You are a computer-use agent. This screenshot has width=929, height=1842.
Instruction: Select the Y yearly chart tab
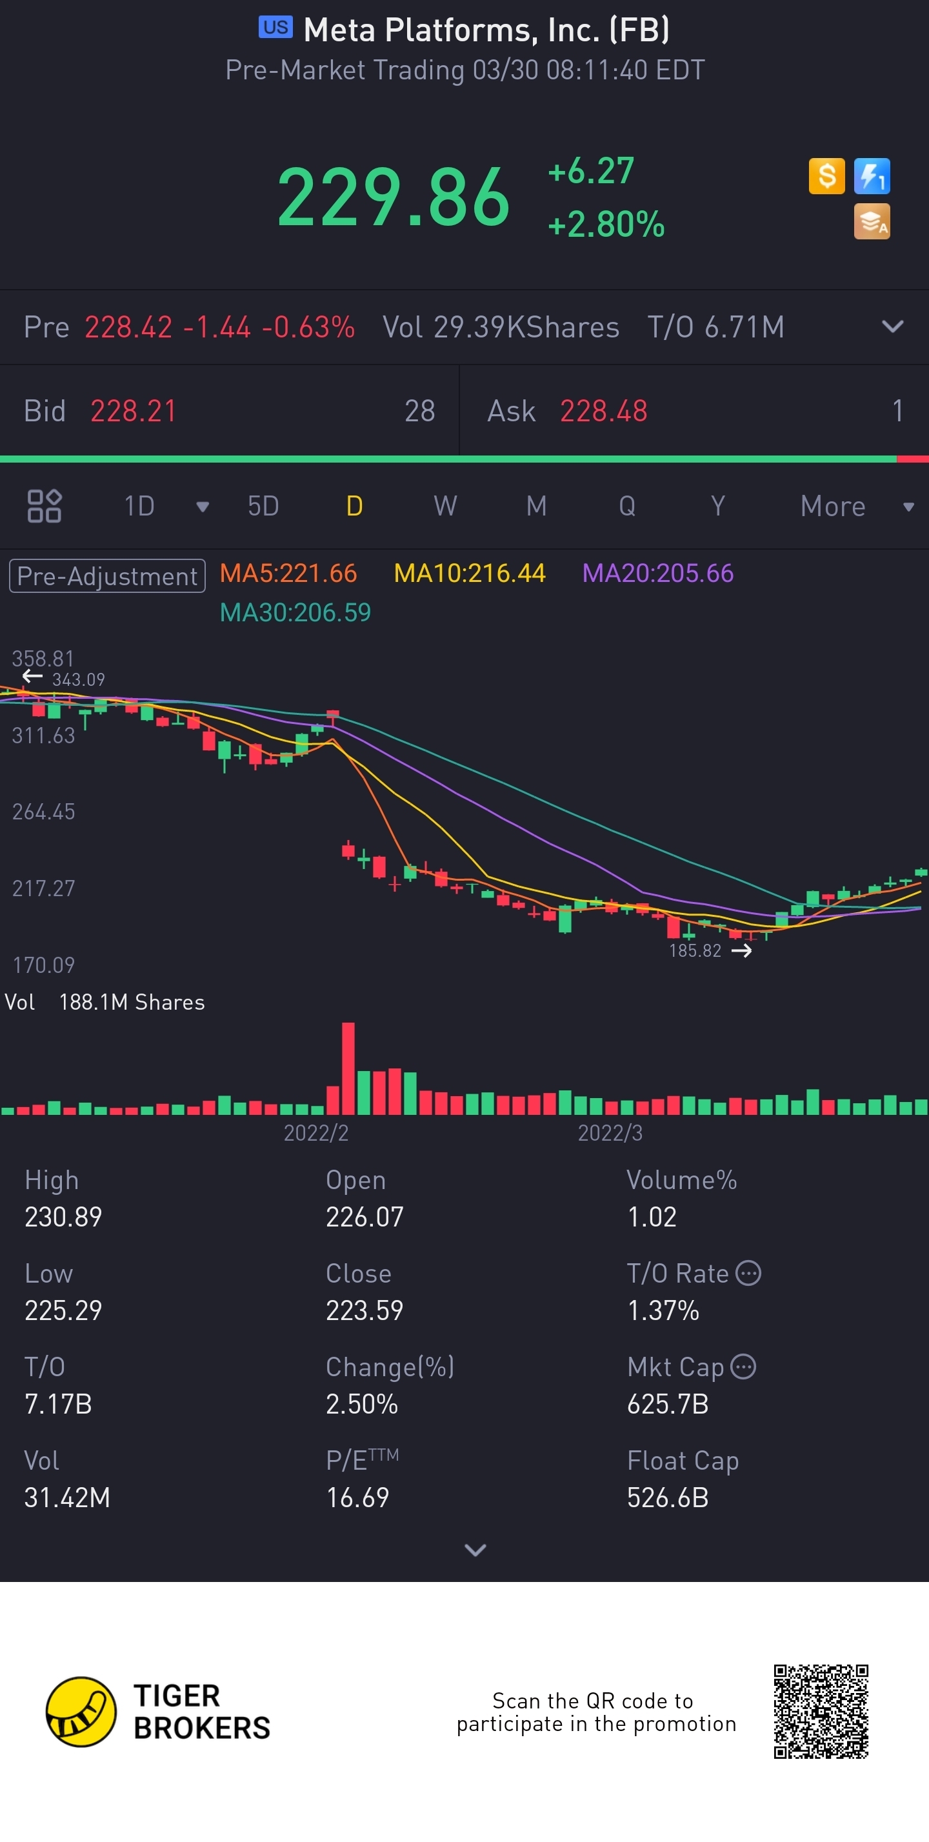point(718,506)
